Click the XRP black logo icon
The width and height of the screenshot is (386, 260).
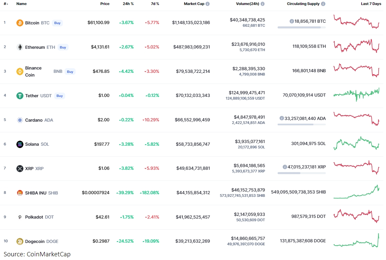point(20,168)
